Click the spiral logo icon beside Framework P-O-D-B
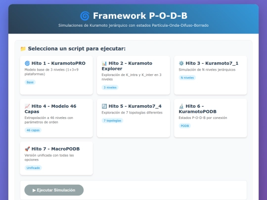Image resolution: width=267 pixels, height=200 pixels. [85, 16]
